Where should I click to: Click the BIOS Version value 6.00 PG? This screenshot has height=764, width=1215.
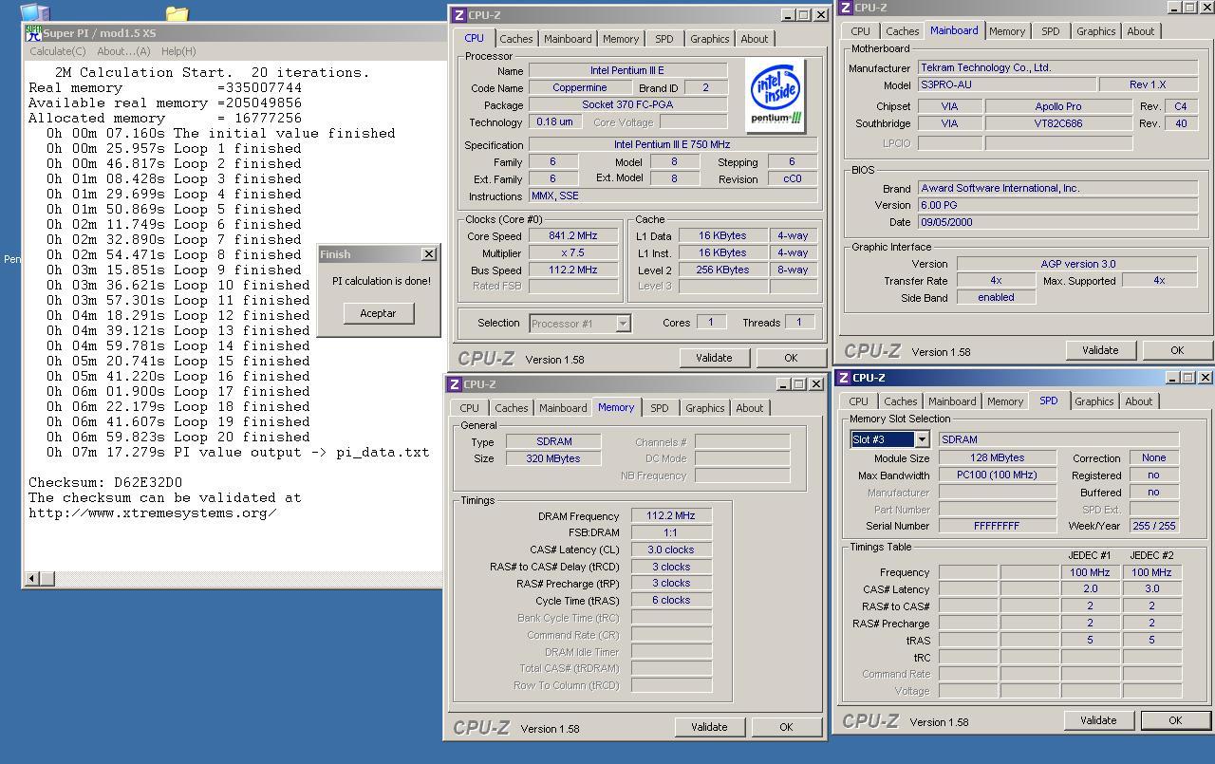tap(1056, 205)
